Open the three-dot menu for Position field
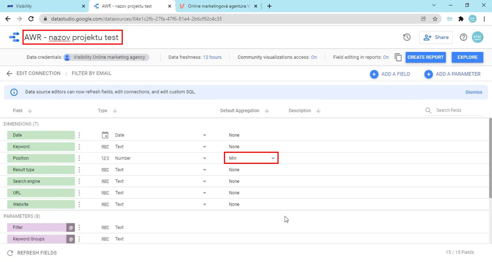Screen dimensions: 492x262 tap(79, 158)
